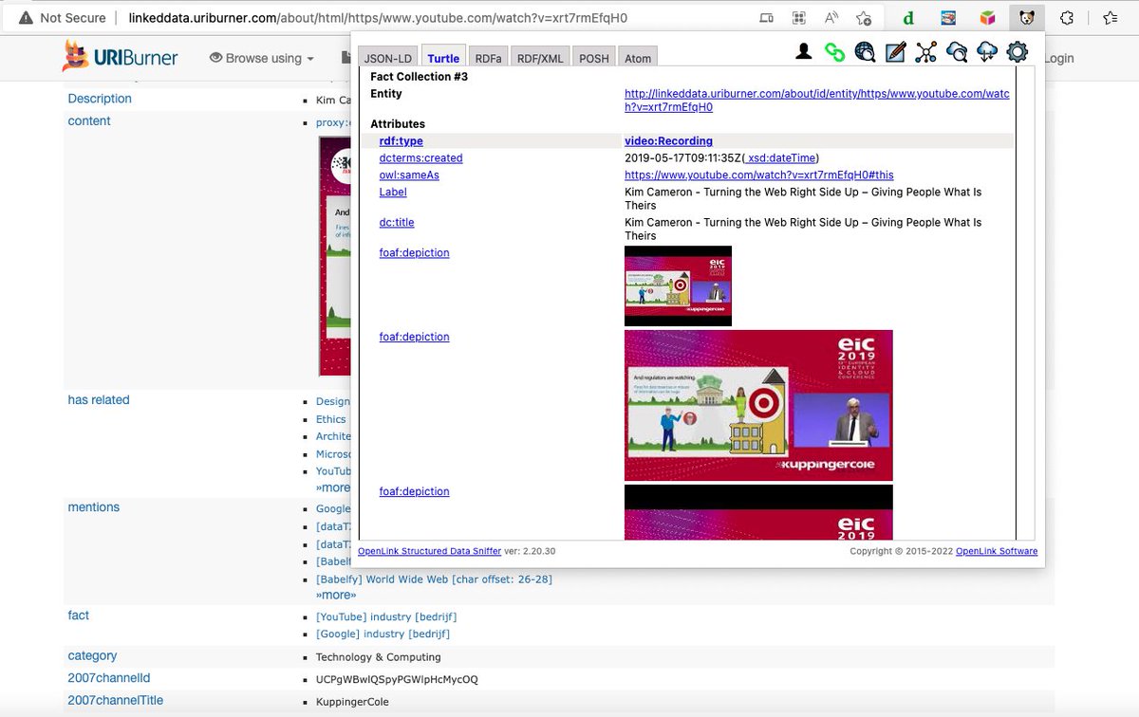Expand »more« under mentions
1139x717 pixels.
click(336, 595)
